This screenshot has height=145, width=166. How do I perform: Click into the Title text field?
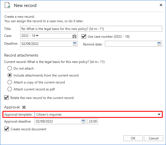pos(91,29)
